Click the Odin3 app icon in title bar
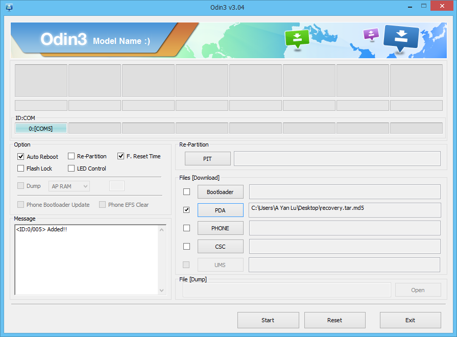 pos(9,7)
